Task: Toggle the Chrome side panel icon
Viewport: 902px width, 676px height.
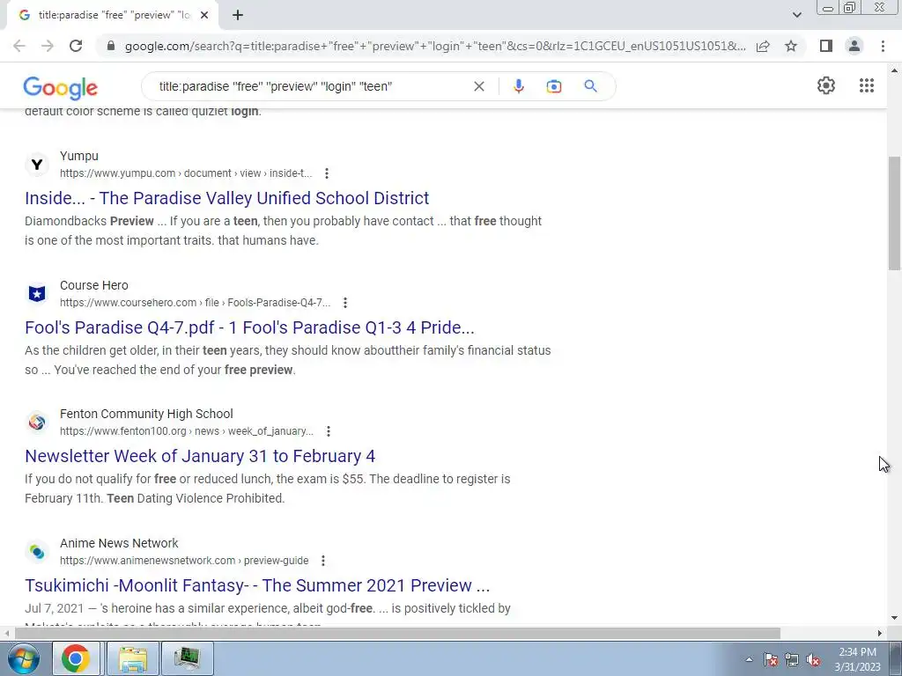Action: (826, 46)
